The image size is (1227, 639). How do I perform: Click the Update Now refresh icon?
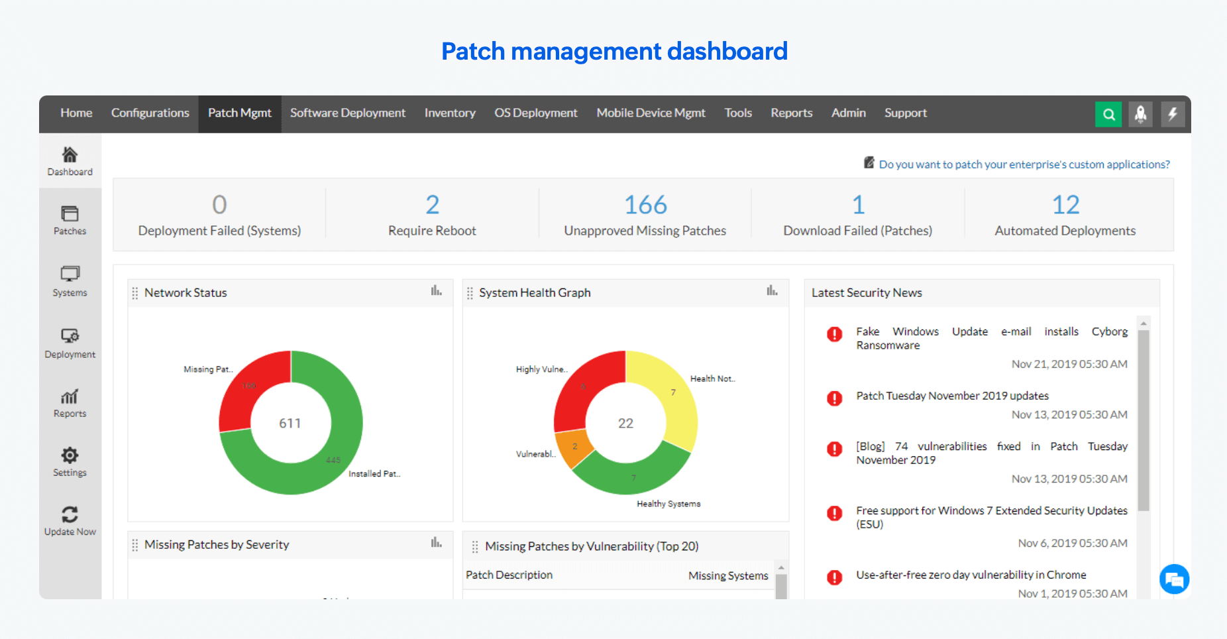tap(70, 515)
